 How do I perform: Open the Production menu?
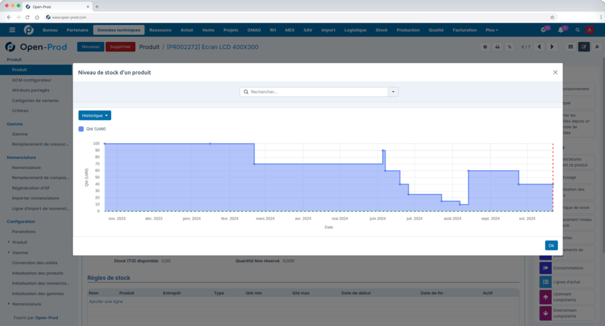(408, 30)
